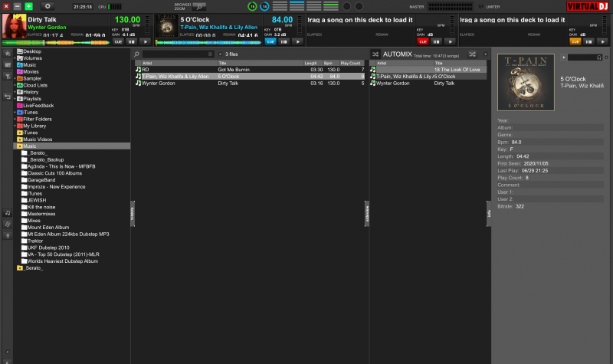
Task: Toggle the Limiter indicator
Action: tap(481, 7)
